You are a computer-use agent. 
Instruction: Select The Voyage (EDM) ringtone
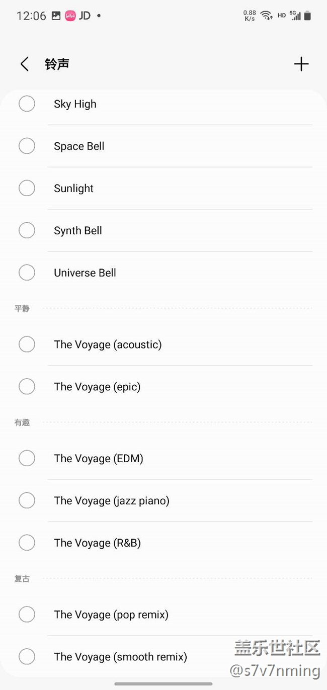[27, 459]
